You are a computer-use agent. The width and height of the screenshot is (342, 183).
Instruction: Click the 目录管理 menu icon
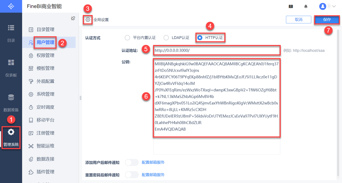(x=31, y=29)
